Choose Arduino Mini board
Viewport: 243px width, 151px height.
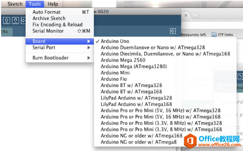pyautogui.click(x=165, y=73)
